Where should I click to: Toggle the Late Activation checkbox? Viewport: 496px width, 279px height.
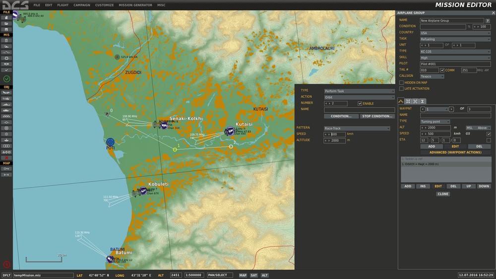pyautogui.click(x=401, y=89)
